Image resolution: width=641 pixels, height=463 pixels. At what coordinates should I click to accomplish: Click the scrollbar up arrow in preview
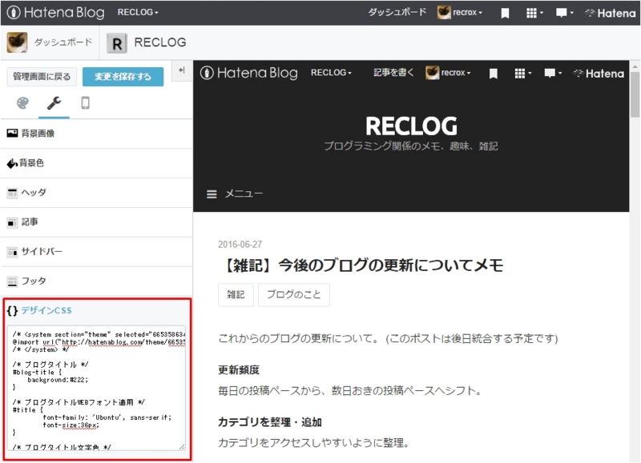(x=635, y=66)
